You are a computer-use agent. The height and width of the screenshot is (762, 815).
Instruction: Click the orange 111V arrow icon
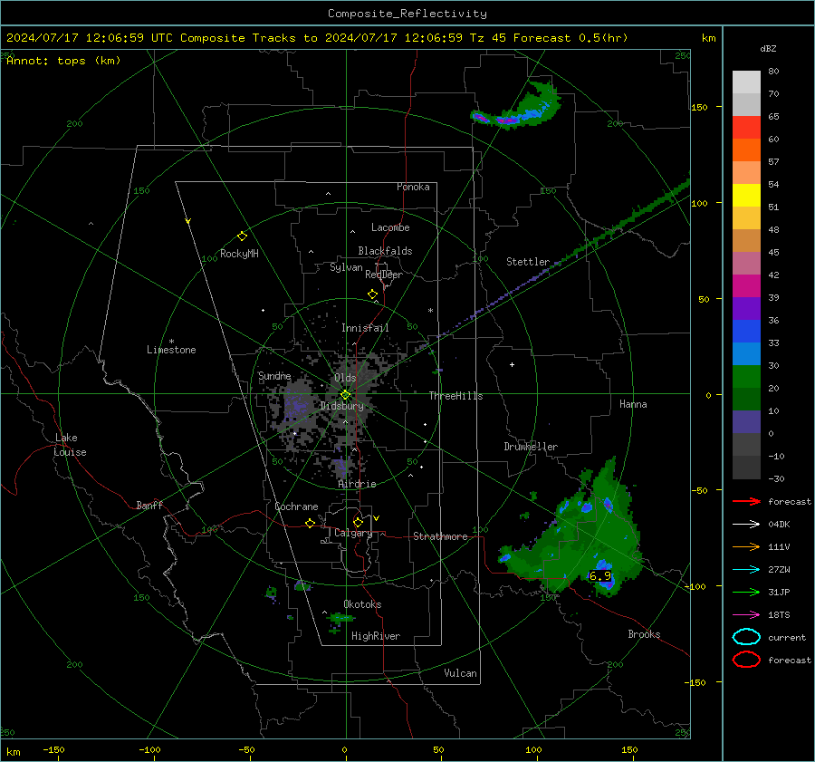746,546
